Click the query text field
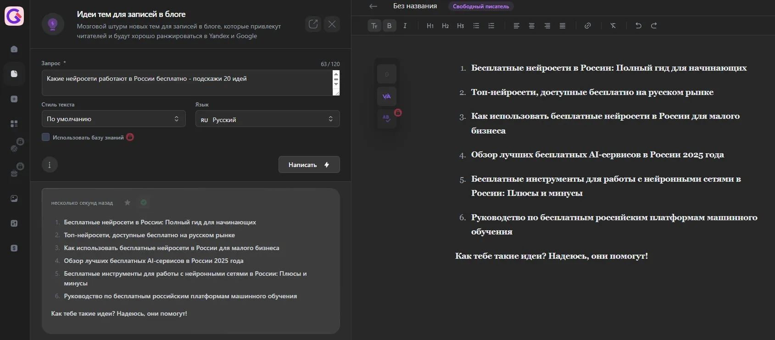The width and height of the screenshot is (775, 340). pos(187,83)
